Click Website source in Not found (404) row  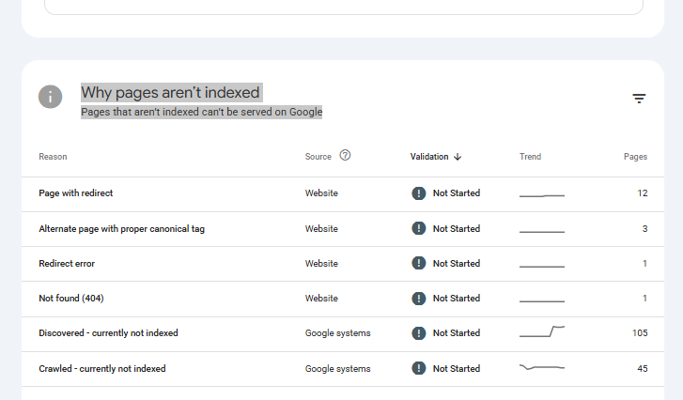point(321,299)
